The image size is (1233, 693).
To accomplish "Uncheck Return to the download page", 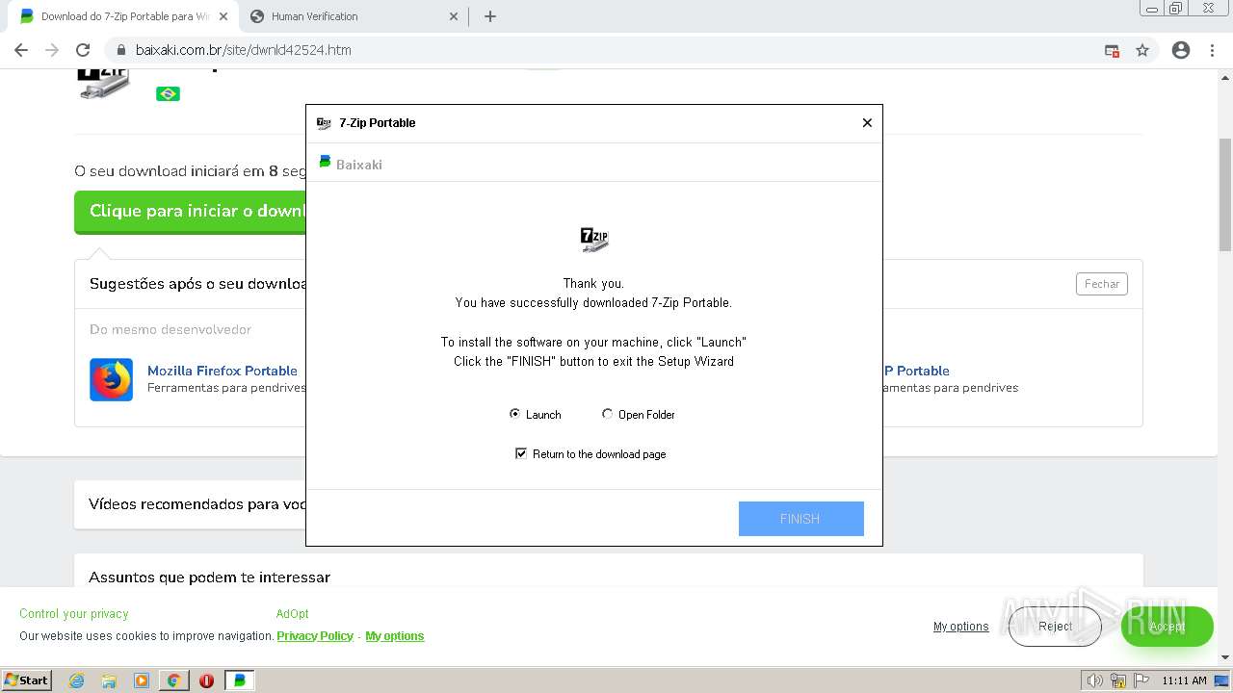I will coord(521,453).
